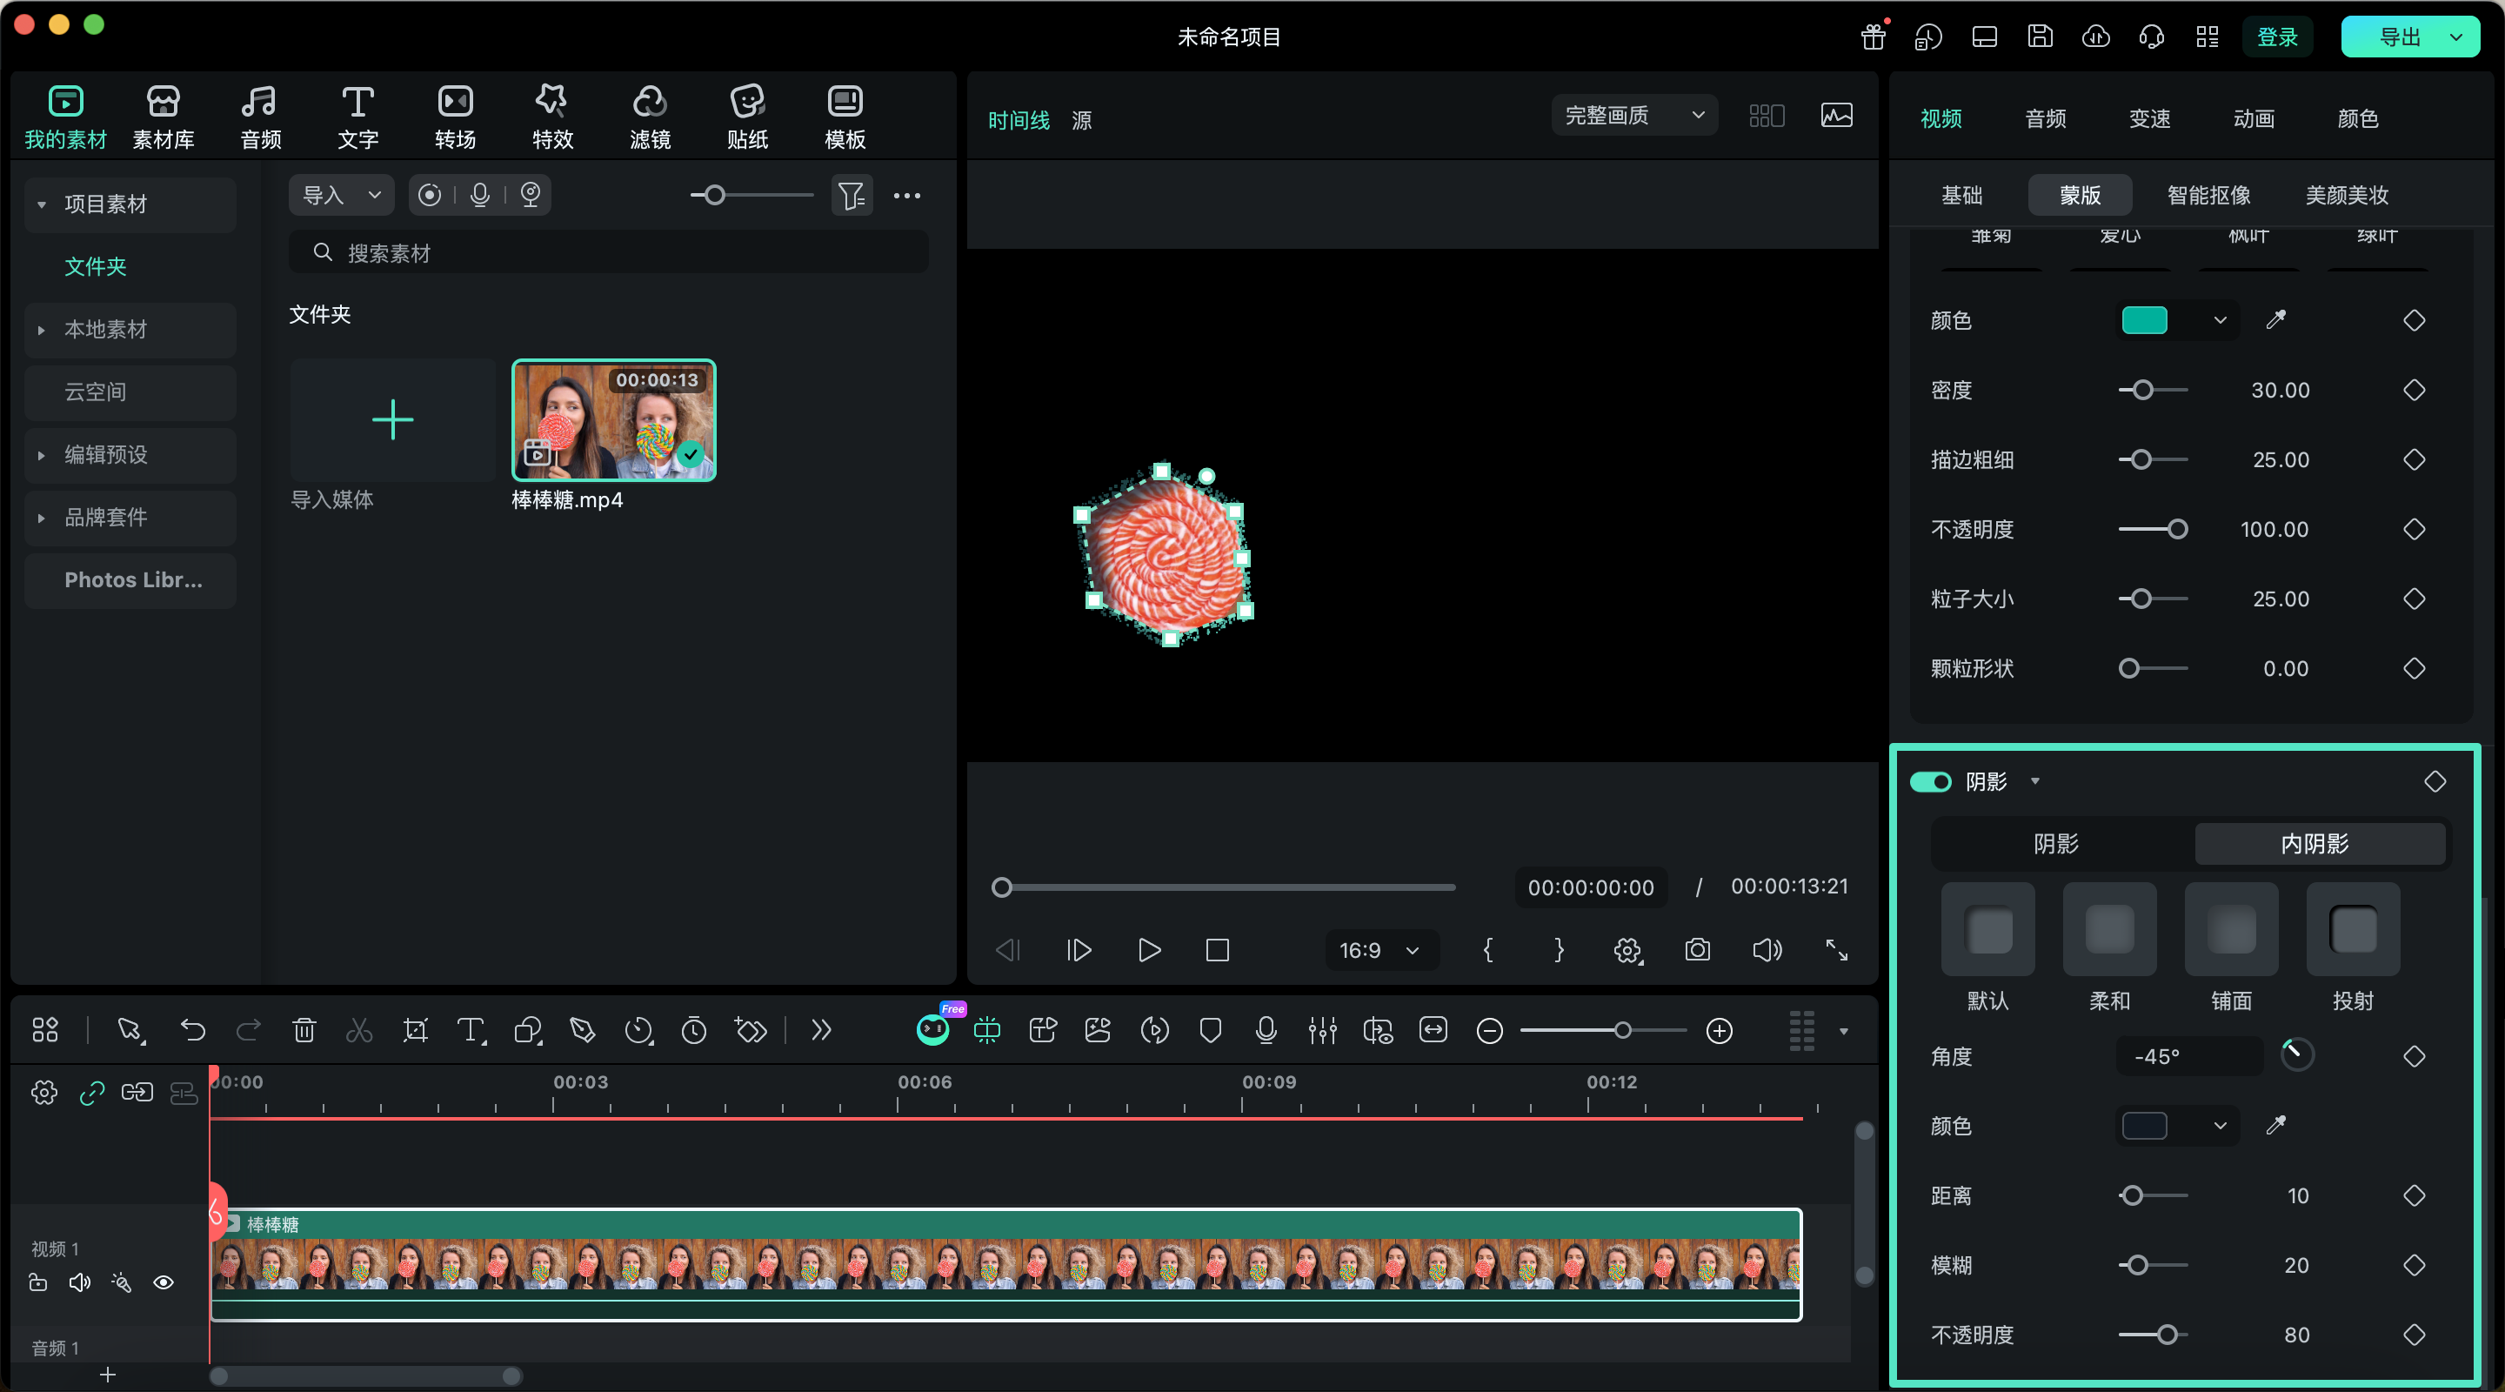Mute the 视频 1 track speaker

click(80, 1282)
